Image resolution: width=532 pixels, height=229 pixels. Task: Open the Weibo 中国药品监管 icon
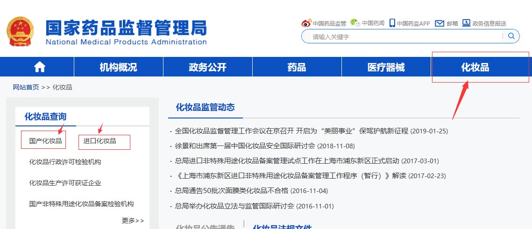pyautogui.click(x=306, y=23)
